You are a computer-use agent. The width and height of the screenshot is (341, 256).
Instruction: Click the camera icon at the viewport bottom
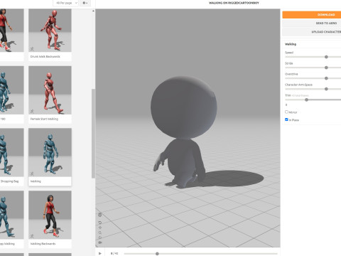coord(100,242)
